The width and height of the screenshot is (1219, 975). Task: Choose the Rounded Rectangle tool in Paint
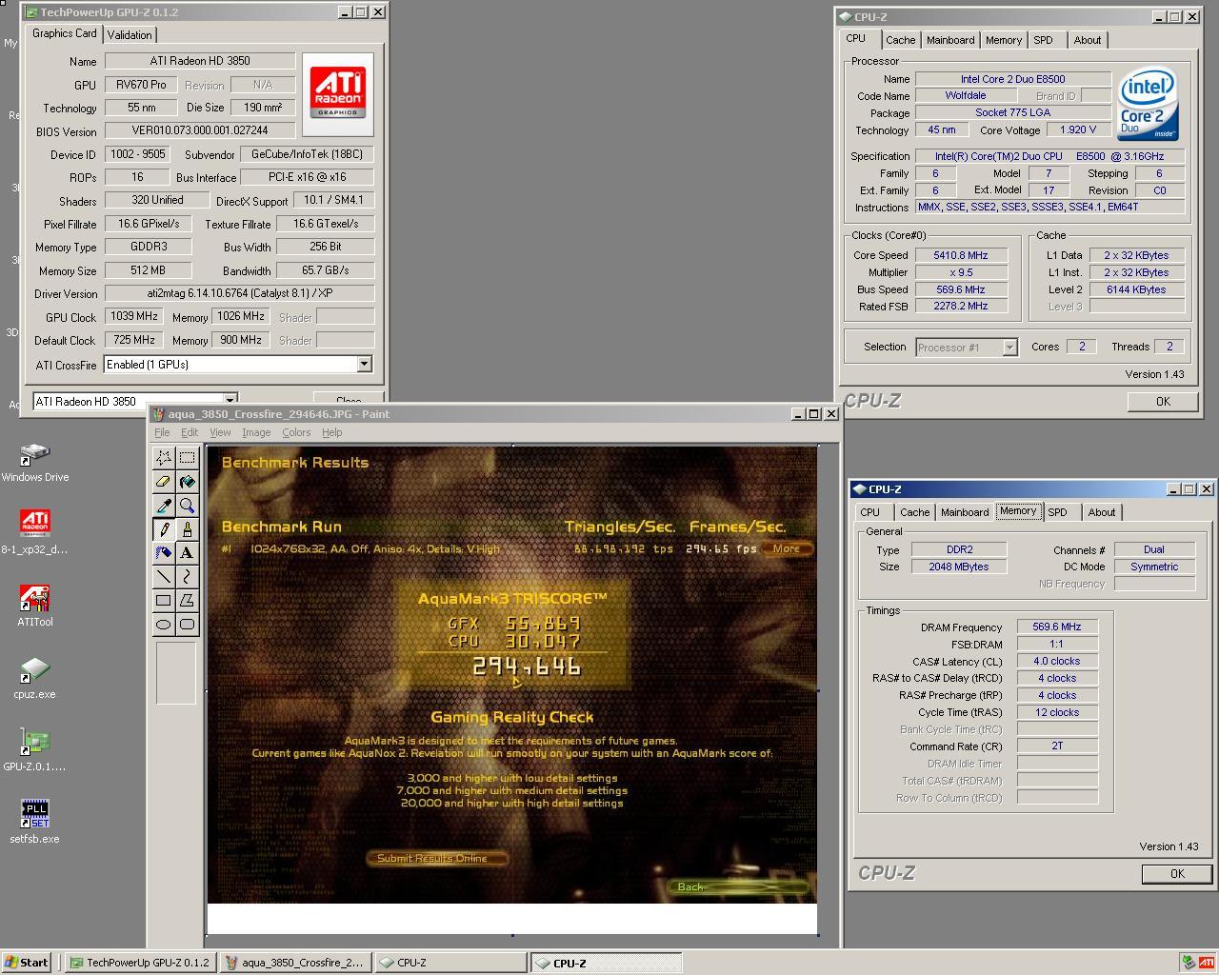tap(188, 624)
